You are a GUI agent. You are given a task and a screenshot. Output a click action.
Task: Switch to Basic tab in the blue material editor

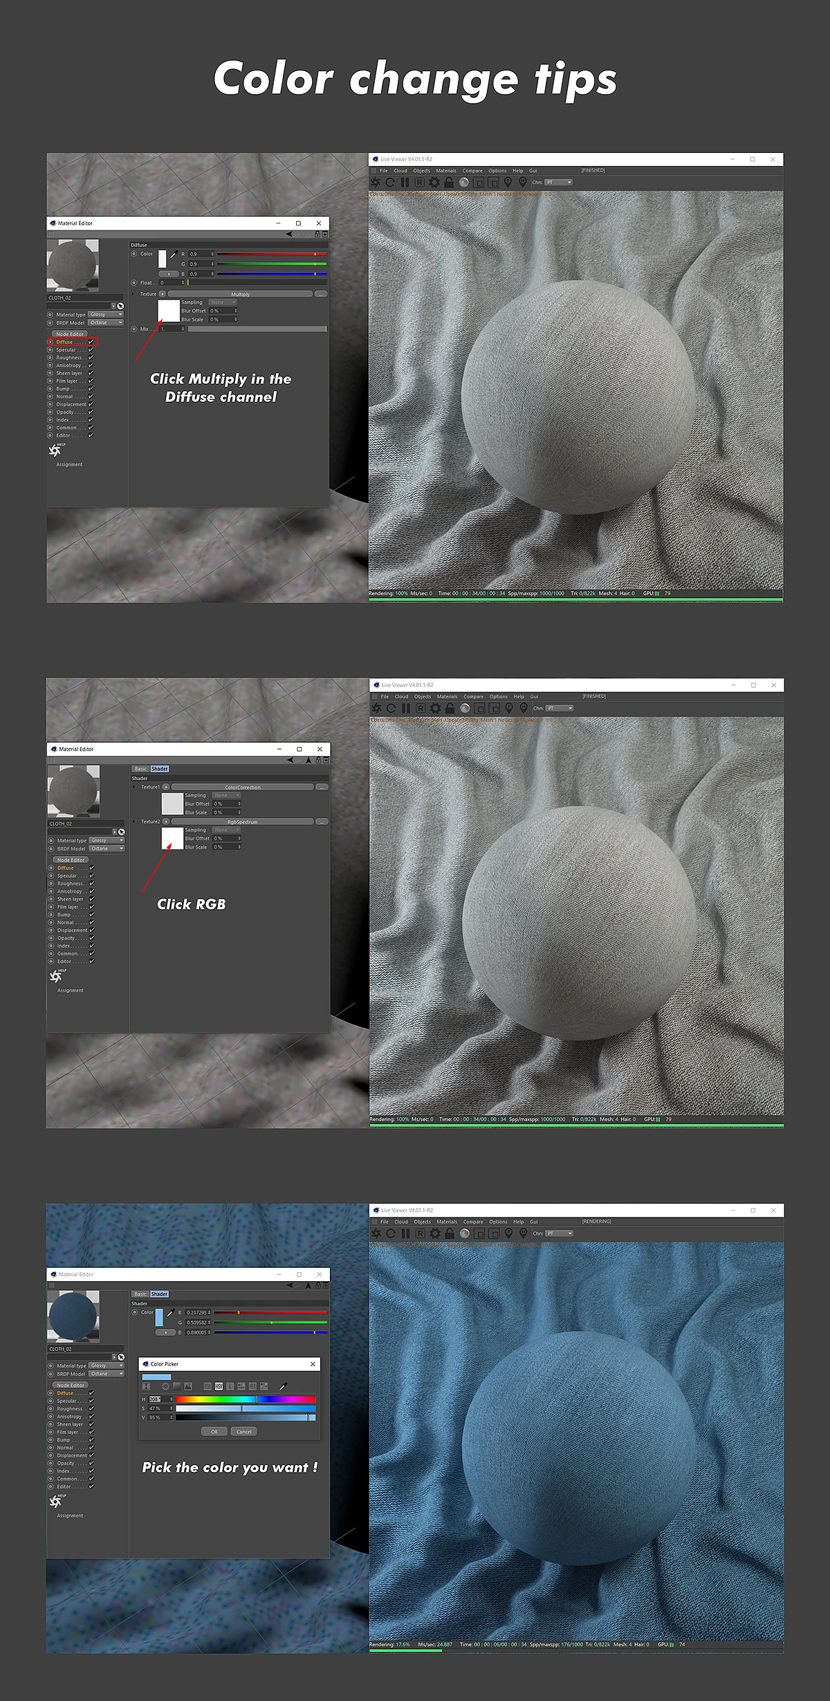tap(140, 1294)
